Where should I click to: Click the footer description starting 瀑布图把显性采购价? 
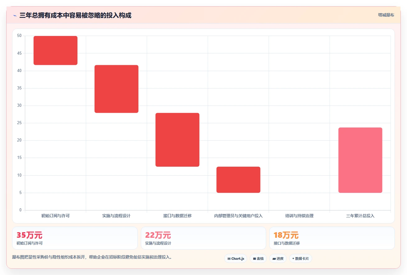click(92, 257)
